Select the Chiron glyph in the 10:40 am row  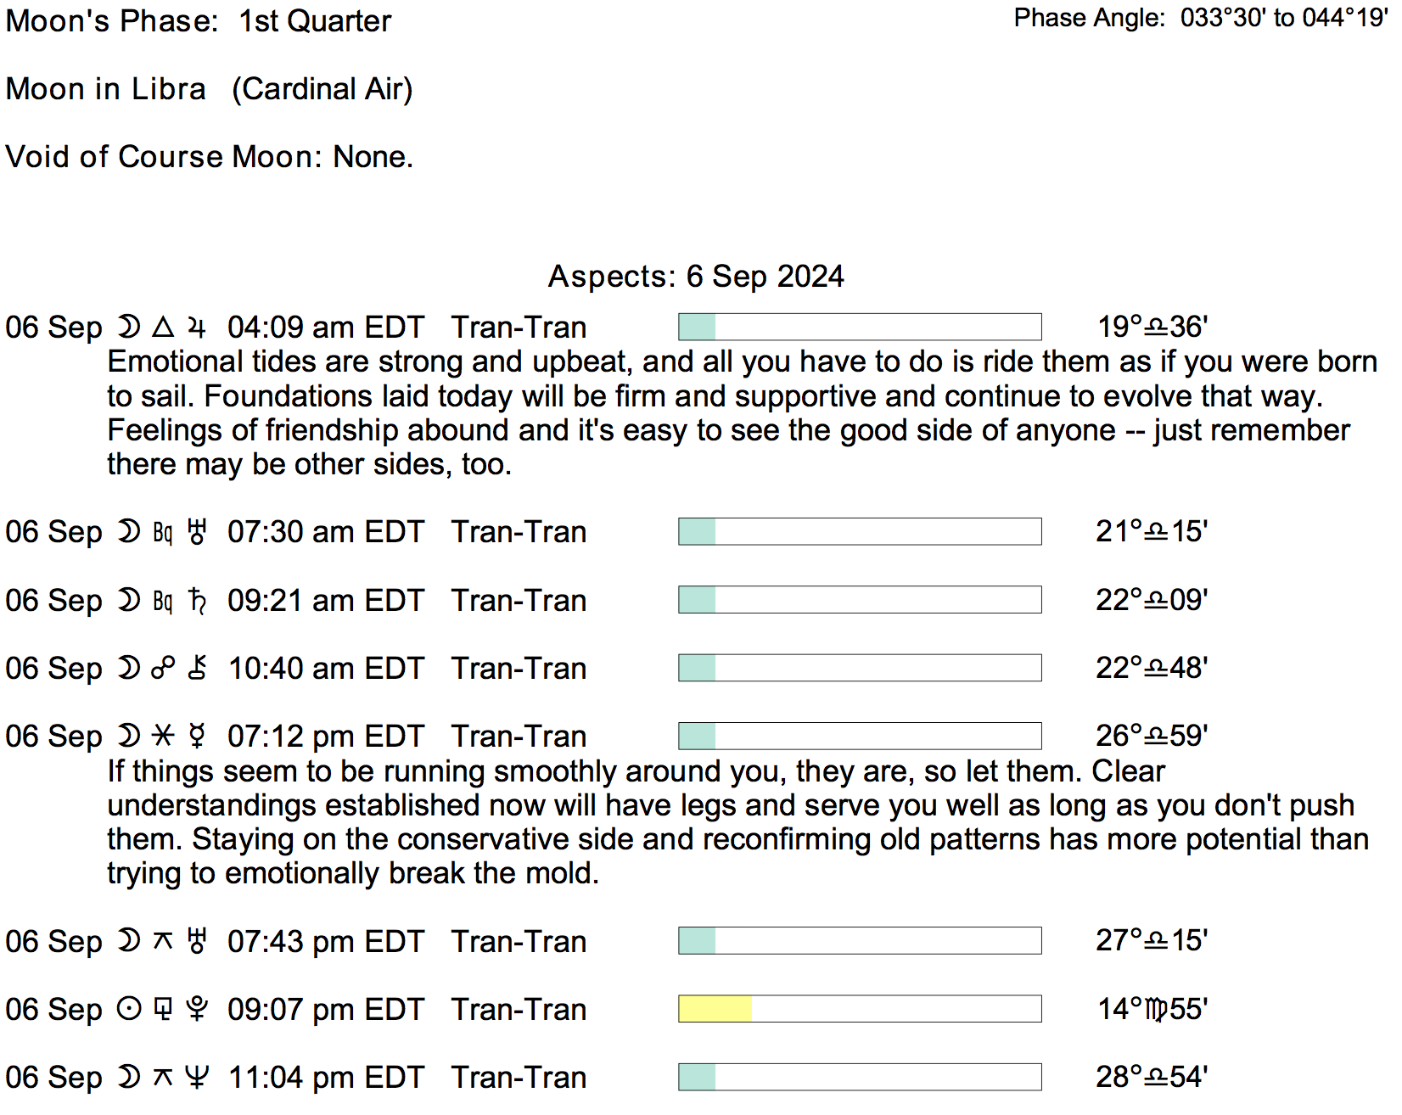[x=197, y=669]
